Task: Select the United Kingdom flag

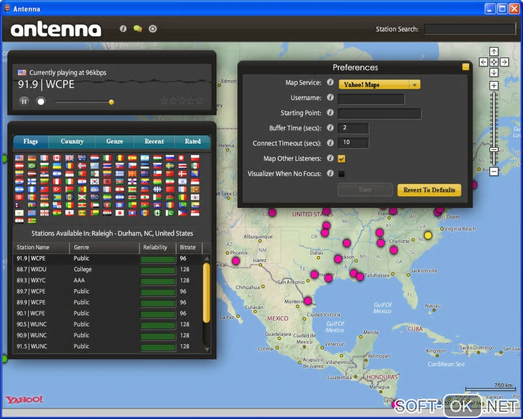Action: (69, 158)
